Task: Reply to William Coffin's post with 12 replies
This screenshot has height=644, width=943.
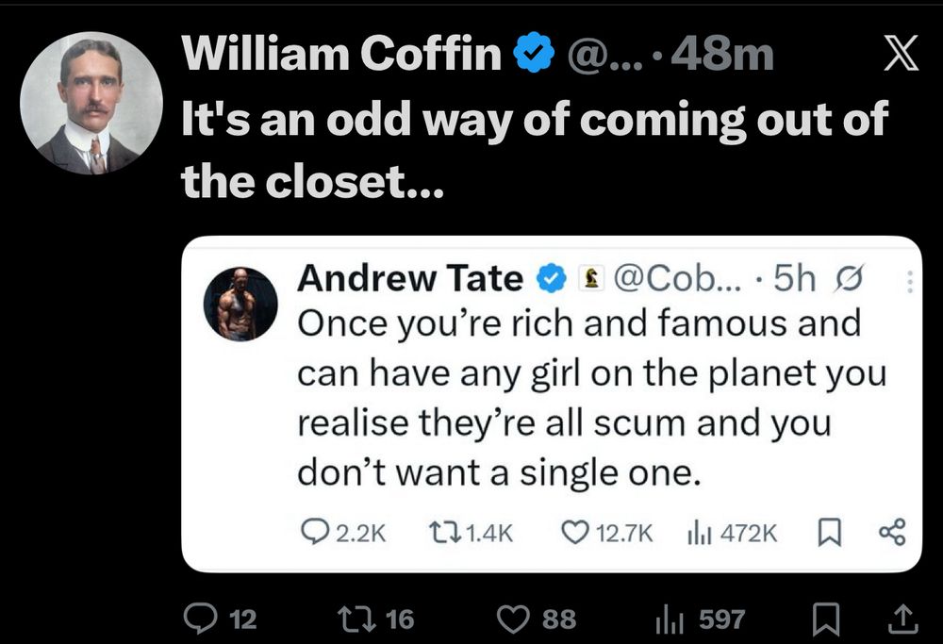Action: [x=200, y=619]
